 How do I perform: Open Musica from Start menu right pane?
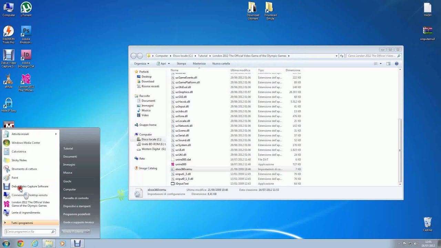pos(68,173)
